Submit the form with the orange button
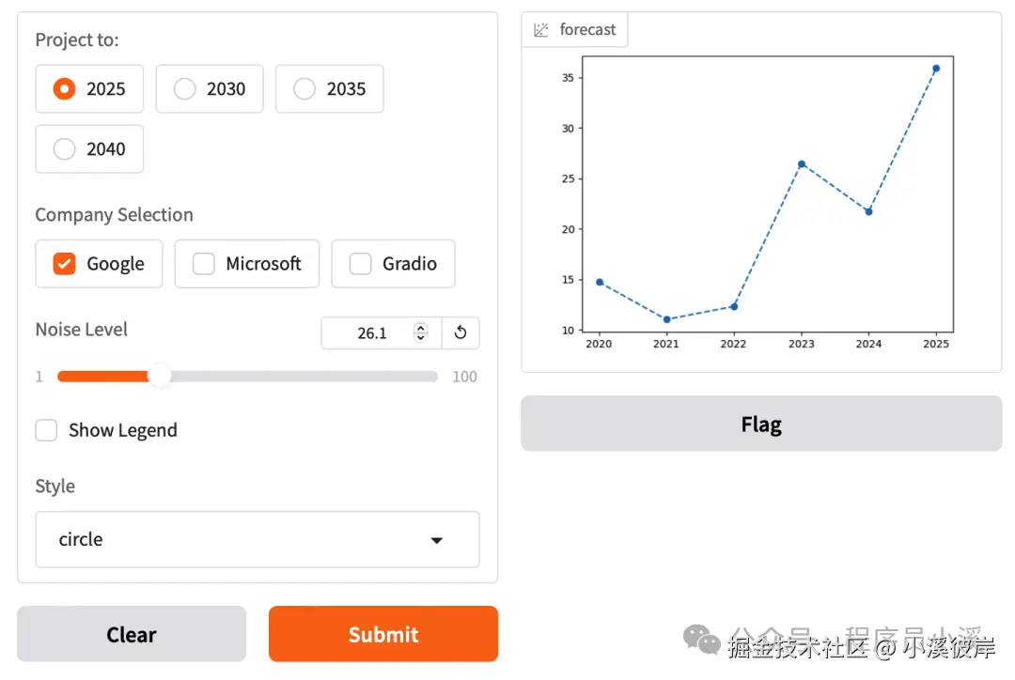 coord(383,634)
